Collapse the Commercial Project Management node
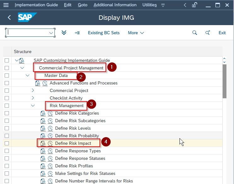Screen dimensions: 234x184 (22, 68)
